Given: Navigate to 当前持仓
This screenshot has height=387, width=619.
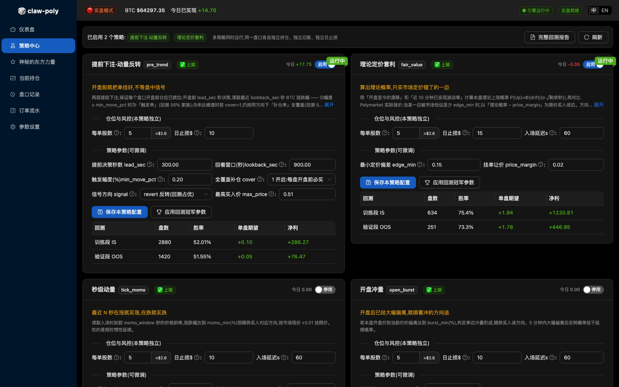Looking at the screenshot, I should 38,78.
